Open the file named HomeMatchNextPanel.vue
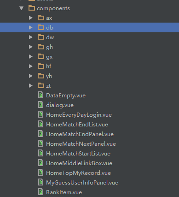Image resolution: width=179 pixels, height=197 pixels. point(81,144)
